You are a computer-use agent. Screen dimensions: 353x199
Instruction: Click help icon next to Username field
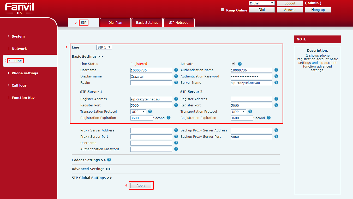[x=176, y=70]
